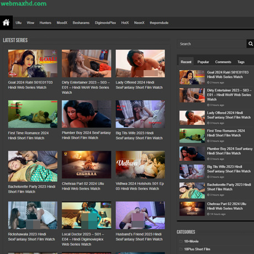The width and height of the screenshot is (254, 254).
Task: Open the Besharams menu item
Action: tap(81, 23)
